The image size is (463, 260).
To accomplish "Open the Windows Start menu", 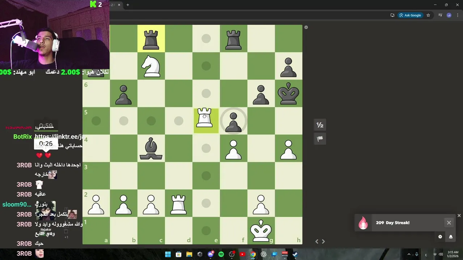I will pos(168,254).
